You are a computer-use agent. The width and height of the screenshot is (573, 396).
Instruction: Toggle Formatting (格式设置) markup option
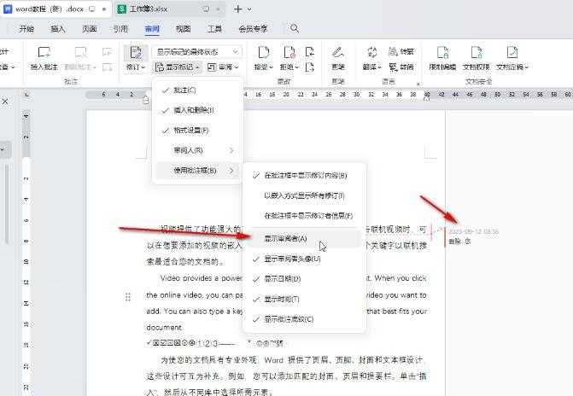click(197, 130)
